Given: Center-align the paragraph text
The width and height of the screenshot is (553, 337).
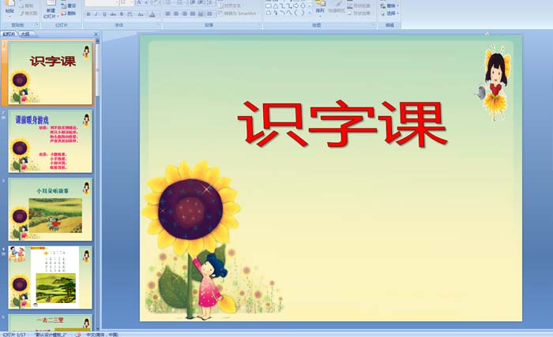Looking at the screenshot, I should pos(176,13).
